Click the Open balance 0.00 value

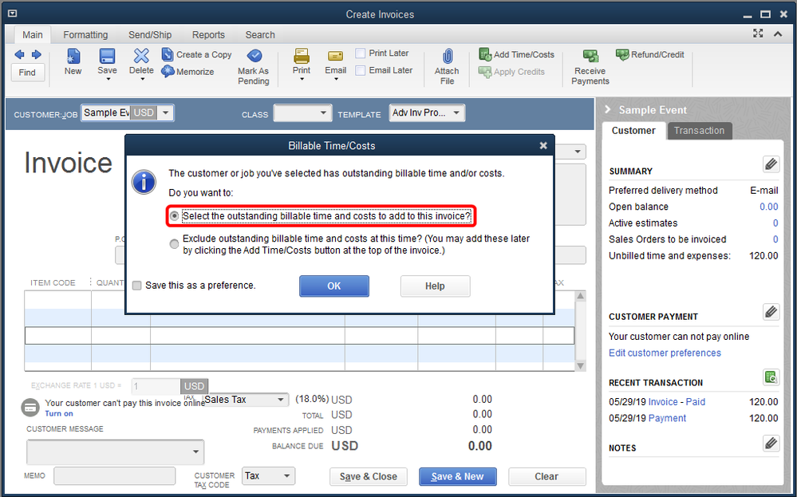(x=768, y=207)
